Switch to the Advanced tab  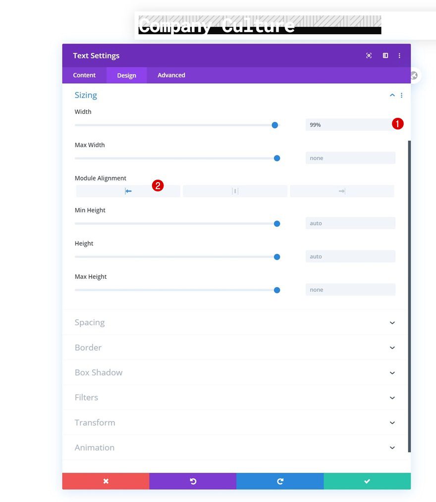[171, 75]
